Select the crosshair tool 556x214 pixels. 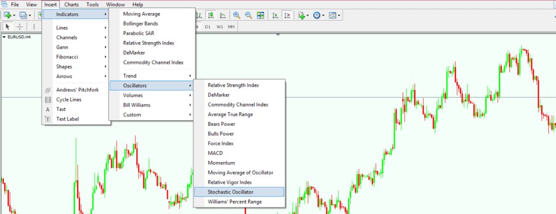coord(20,27)
